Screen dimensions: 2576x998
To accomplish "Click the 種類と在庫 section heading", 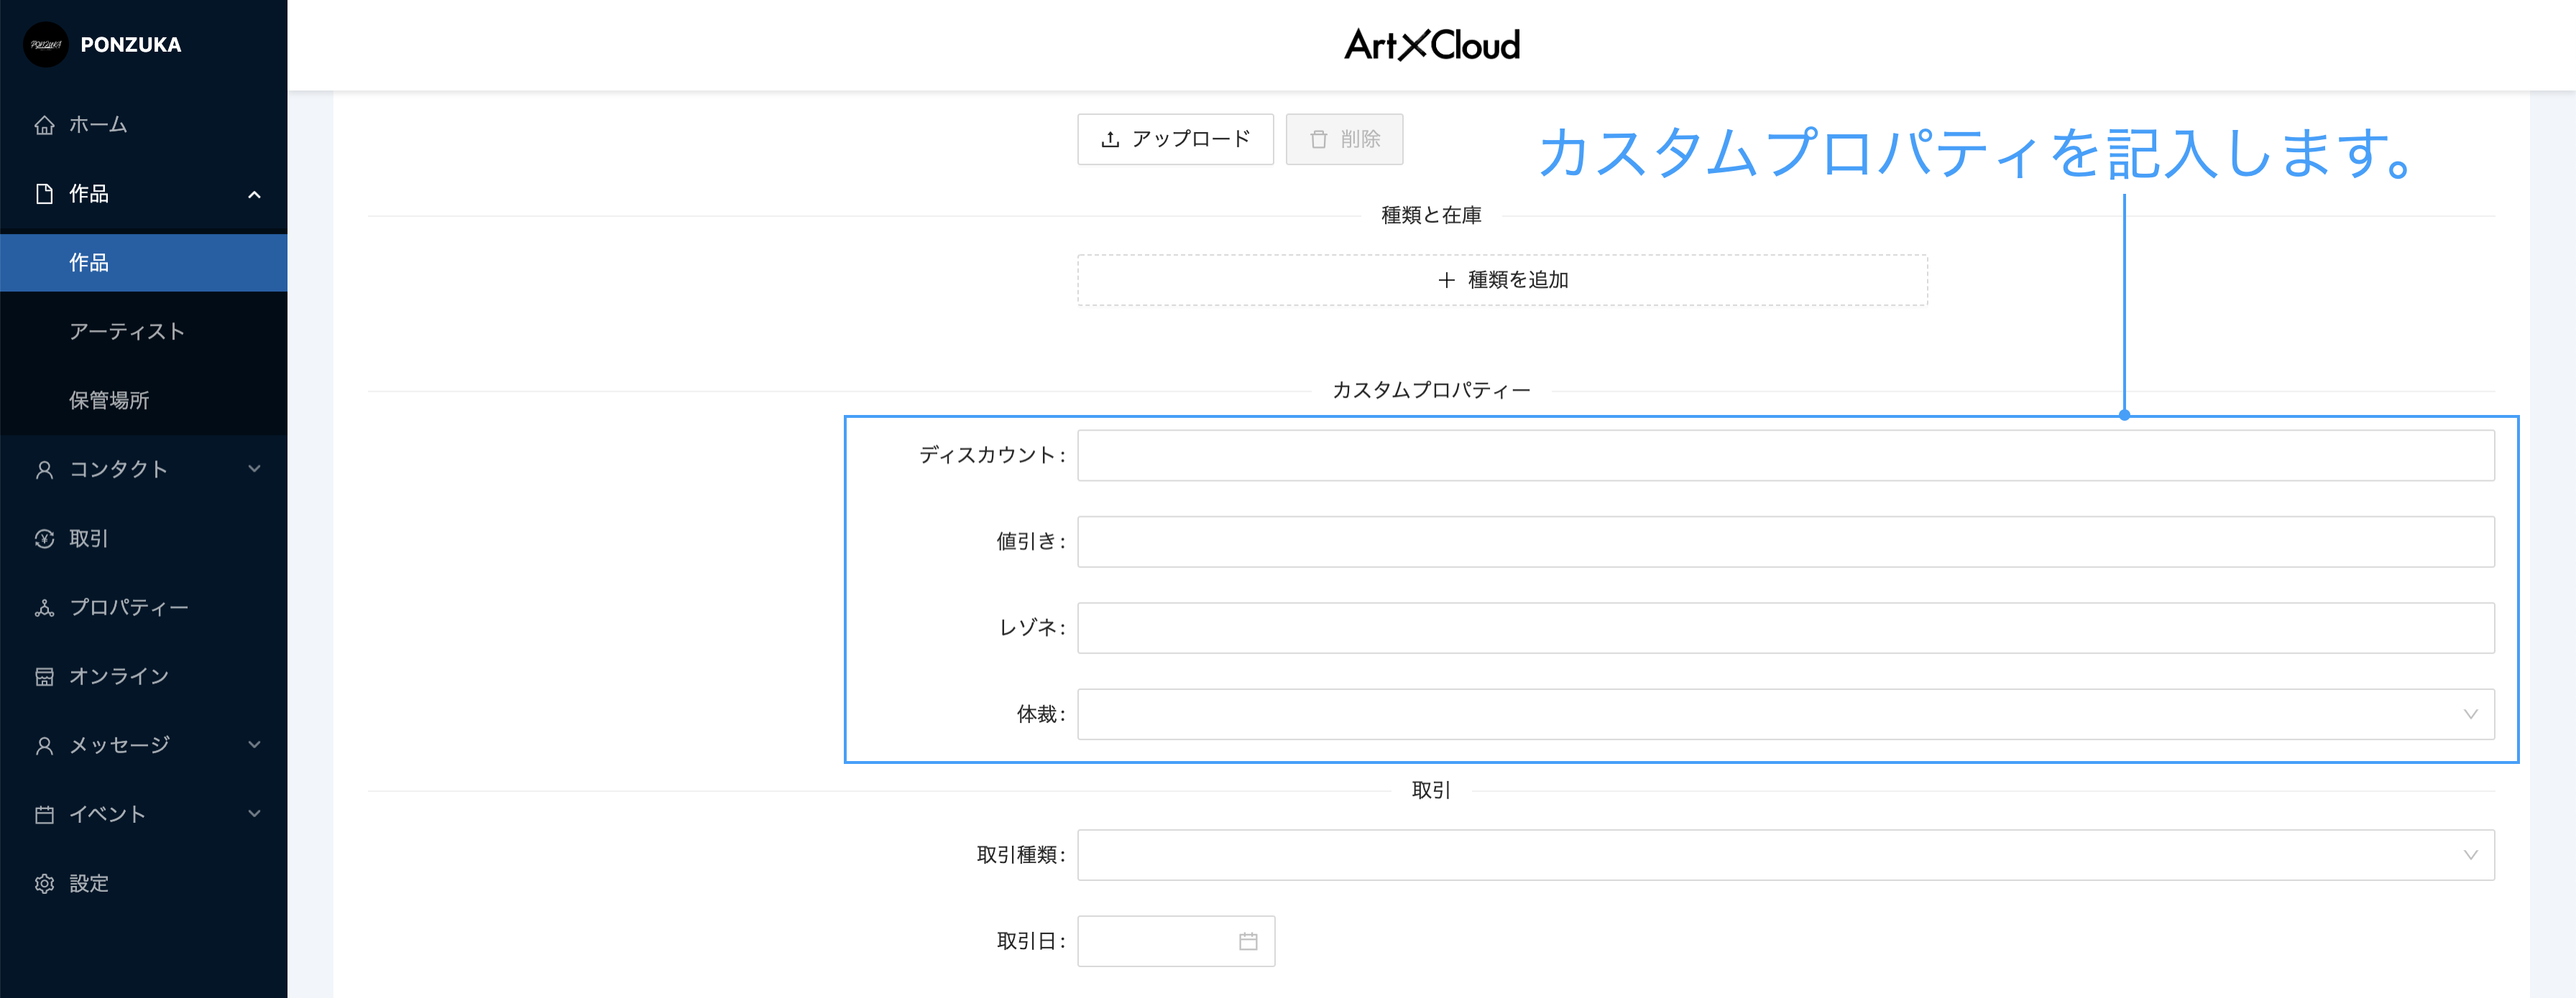I will click(1431, 216).
